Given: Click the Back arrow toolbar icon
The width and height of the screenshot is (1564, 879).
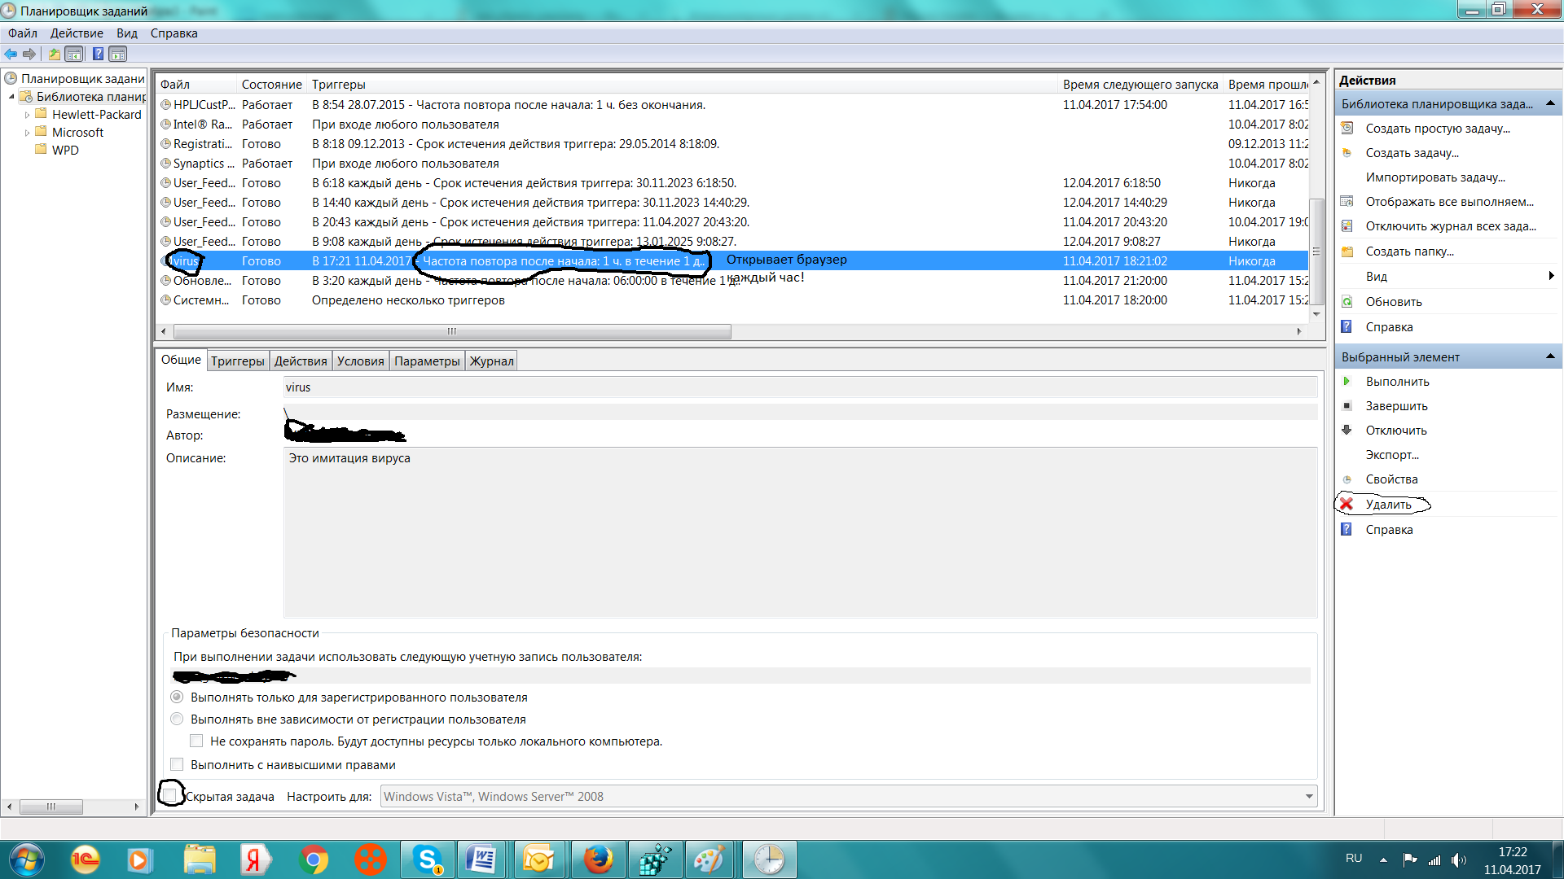Looking at the screenshot, I should [x=11, y=54].
